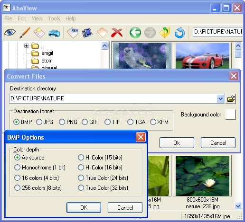Screen dimensions: 245x222
Task: Select the red sports car thumbnail
Action: click(x=202, y=56)
